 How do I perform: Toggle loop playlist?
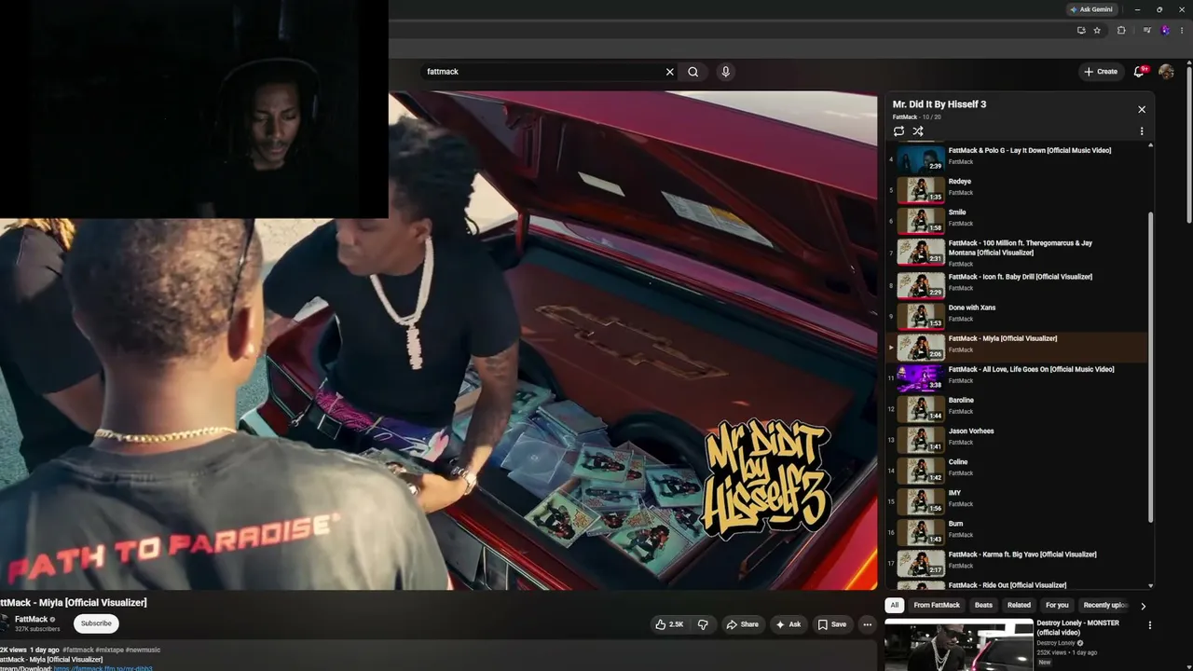(x=898, y=131)
